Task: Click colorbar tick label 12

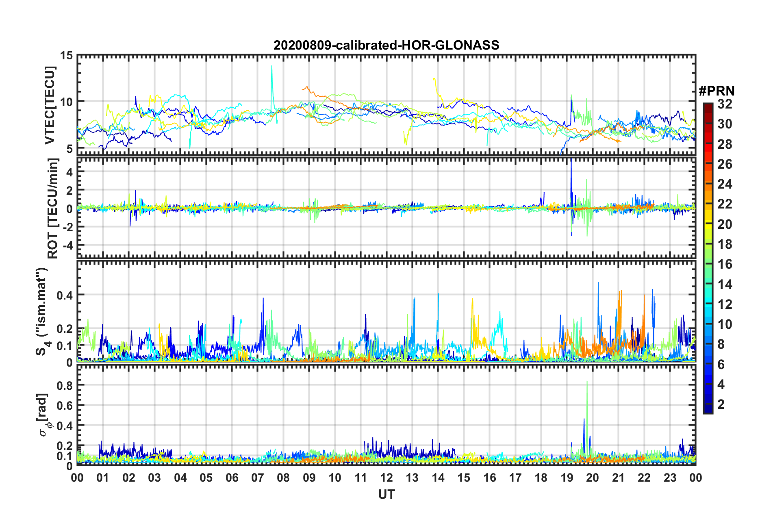Action: click(725, 304)
